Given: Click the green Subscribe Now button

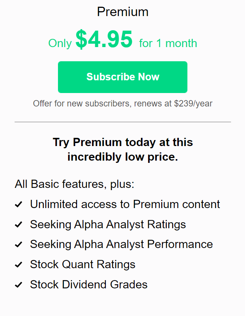Looking at the screenshot, I should click(x=123, y=77).
